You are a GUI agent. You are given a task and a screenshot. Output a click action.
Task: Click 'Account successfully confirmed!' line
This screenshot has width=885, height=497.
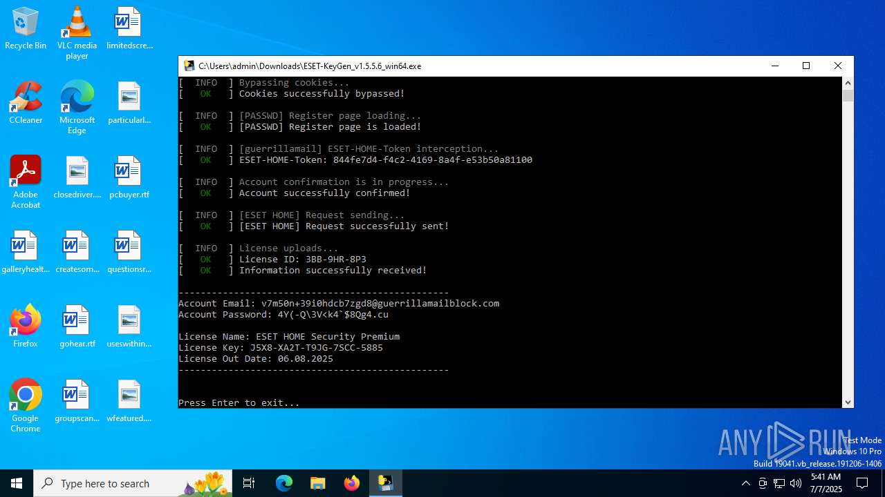click(x=325, y=193)
